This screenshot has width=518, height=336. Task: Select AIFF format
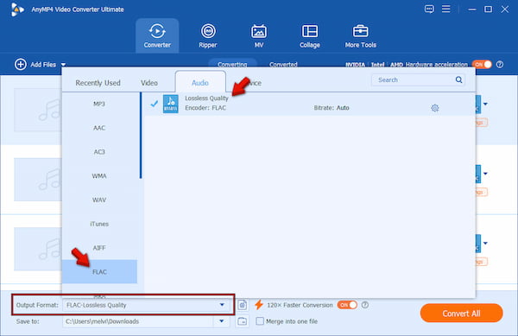[x=99, y=248]
